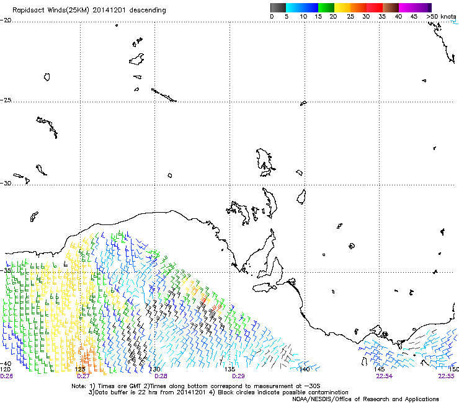Click the title text 'Rapidscat Winds(25KM) 20141201 descending'

(89, 11)
